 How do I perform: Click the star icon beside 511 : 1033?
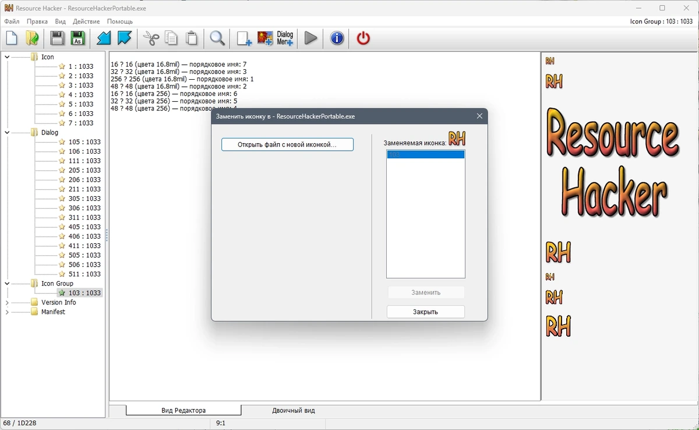click(62, 274)
